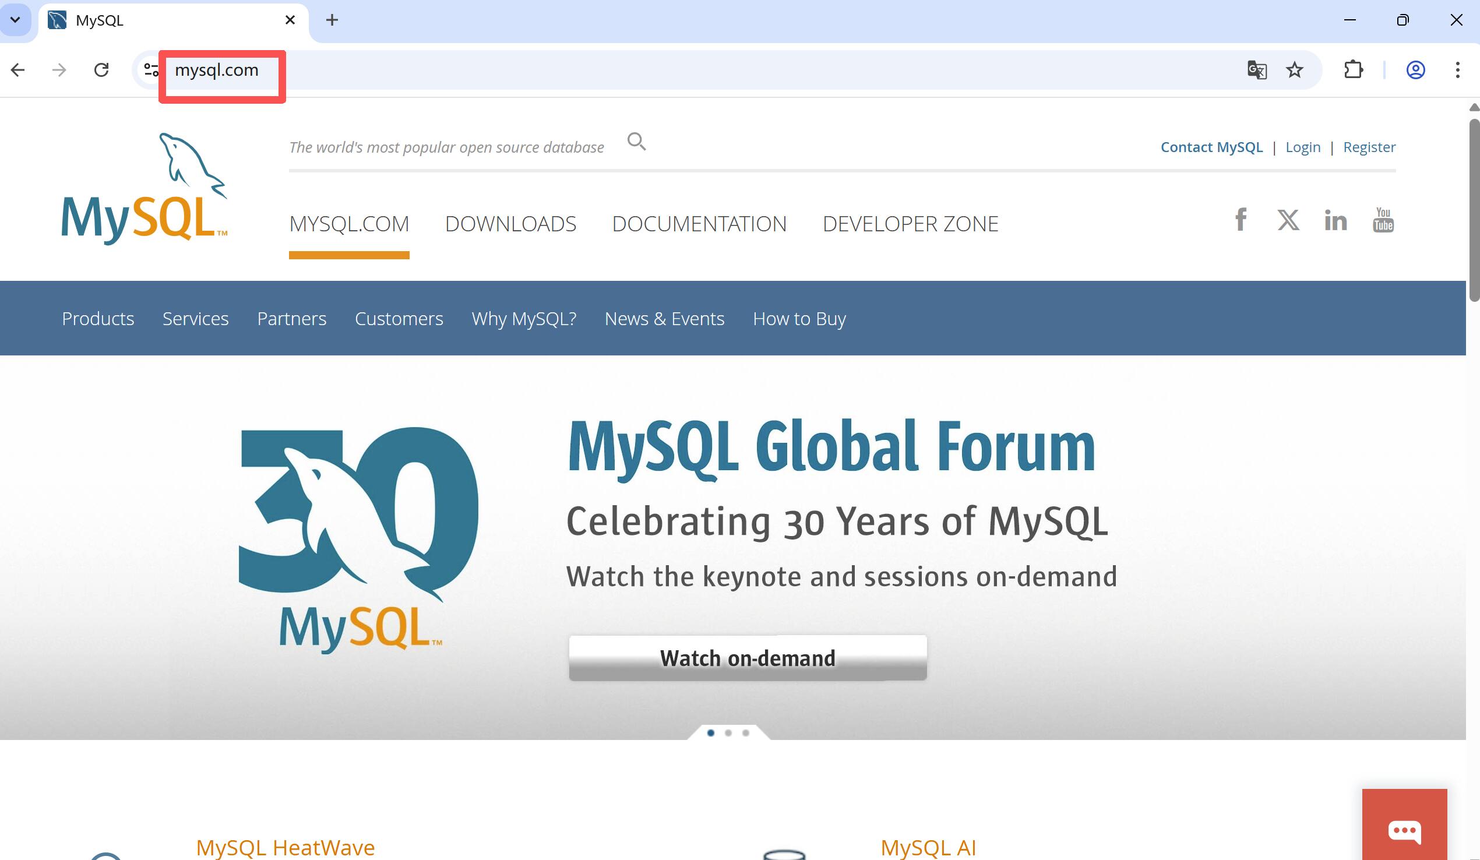
Task: Reload the MySQL page
Action: tap(101, 70)
